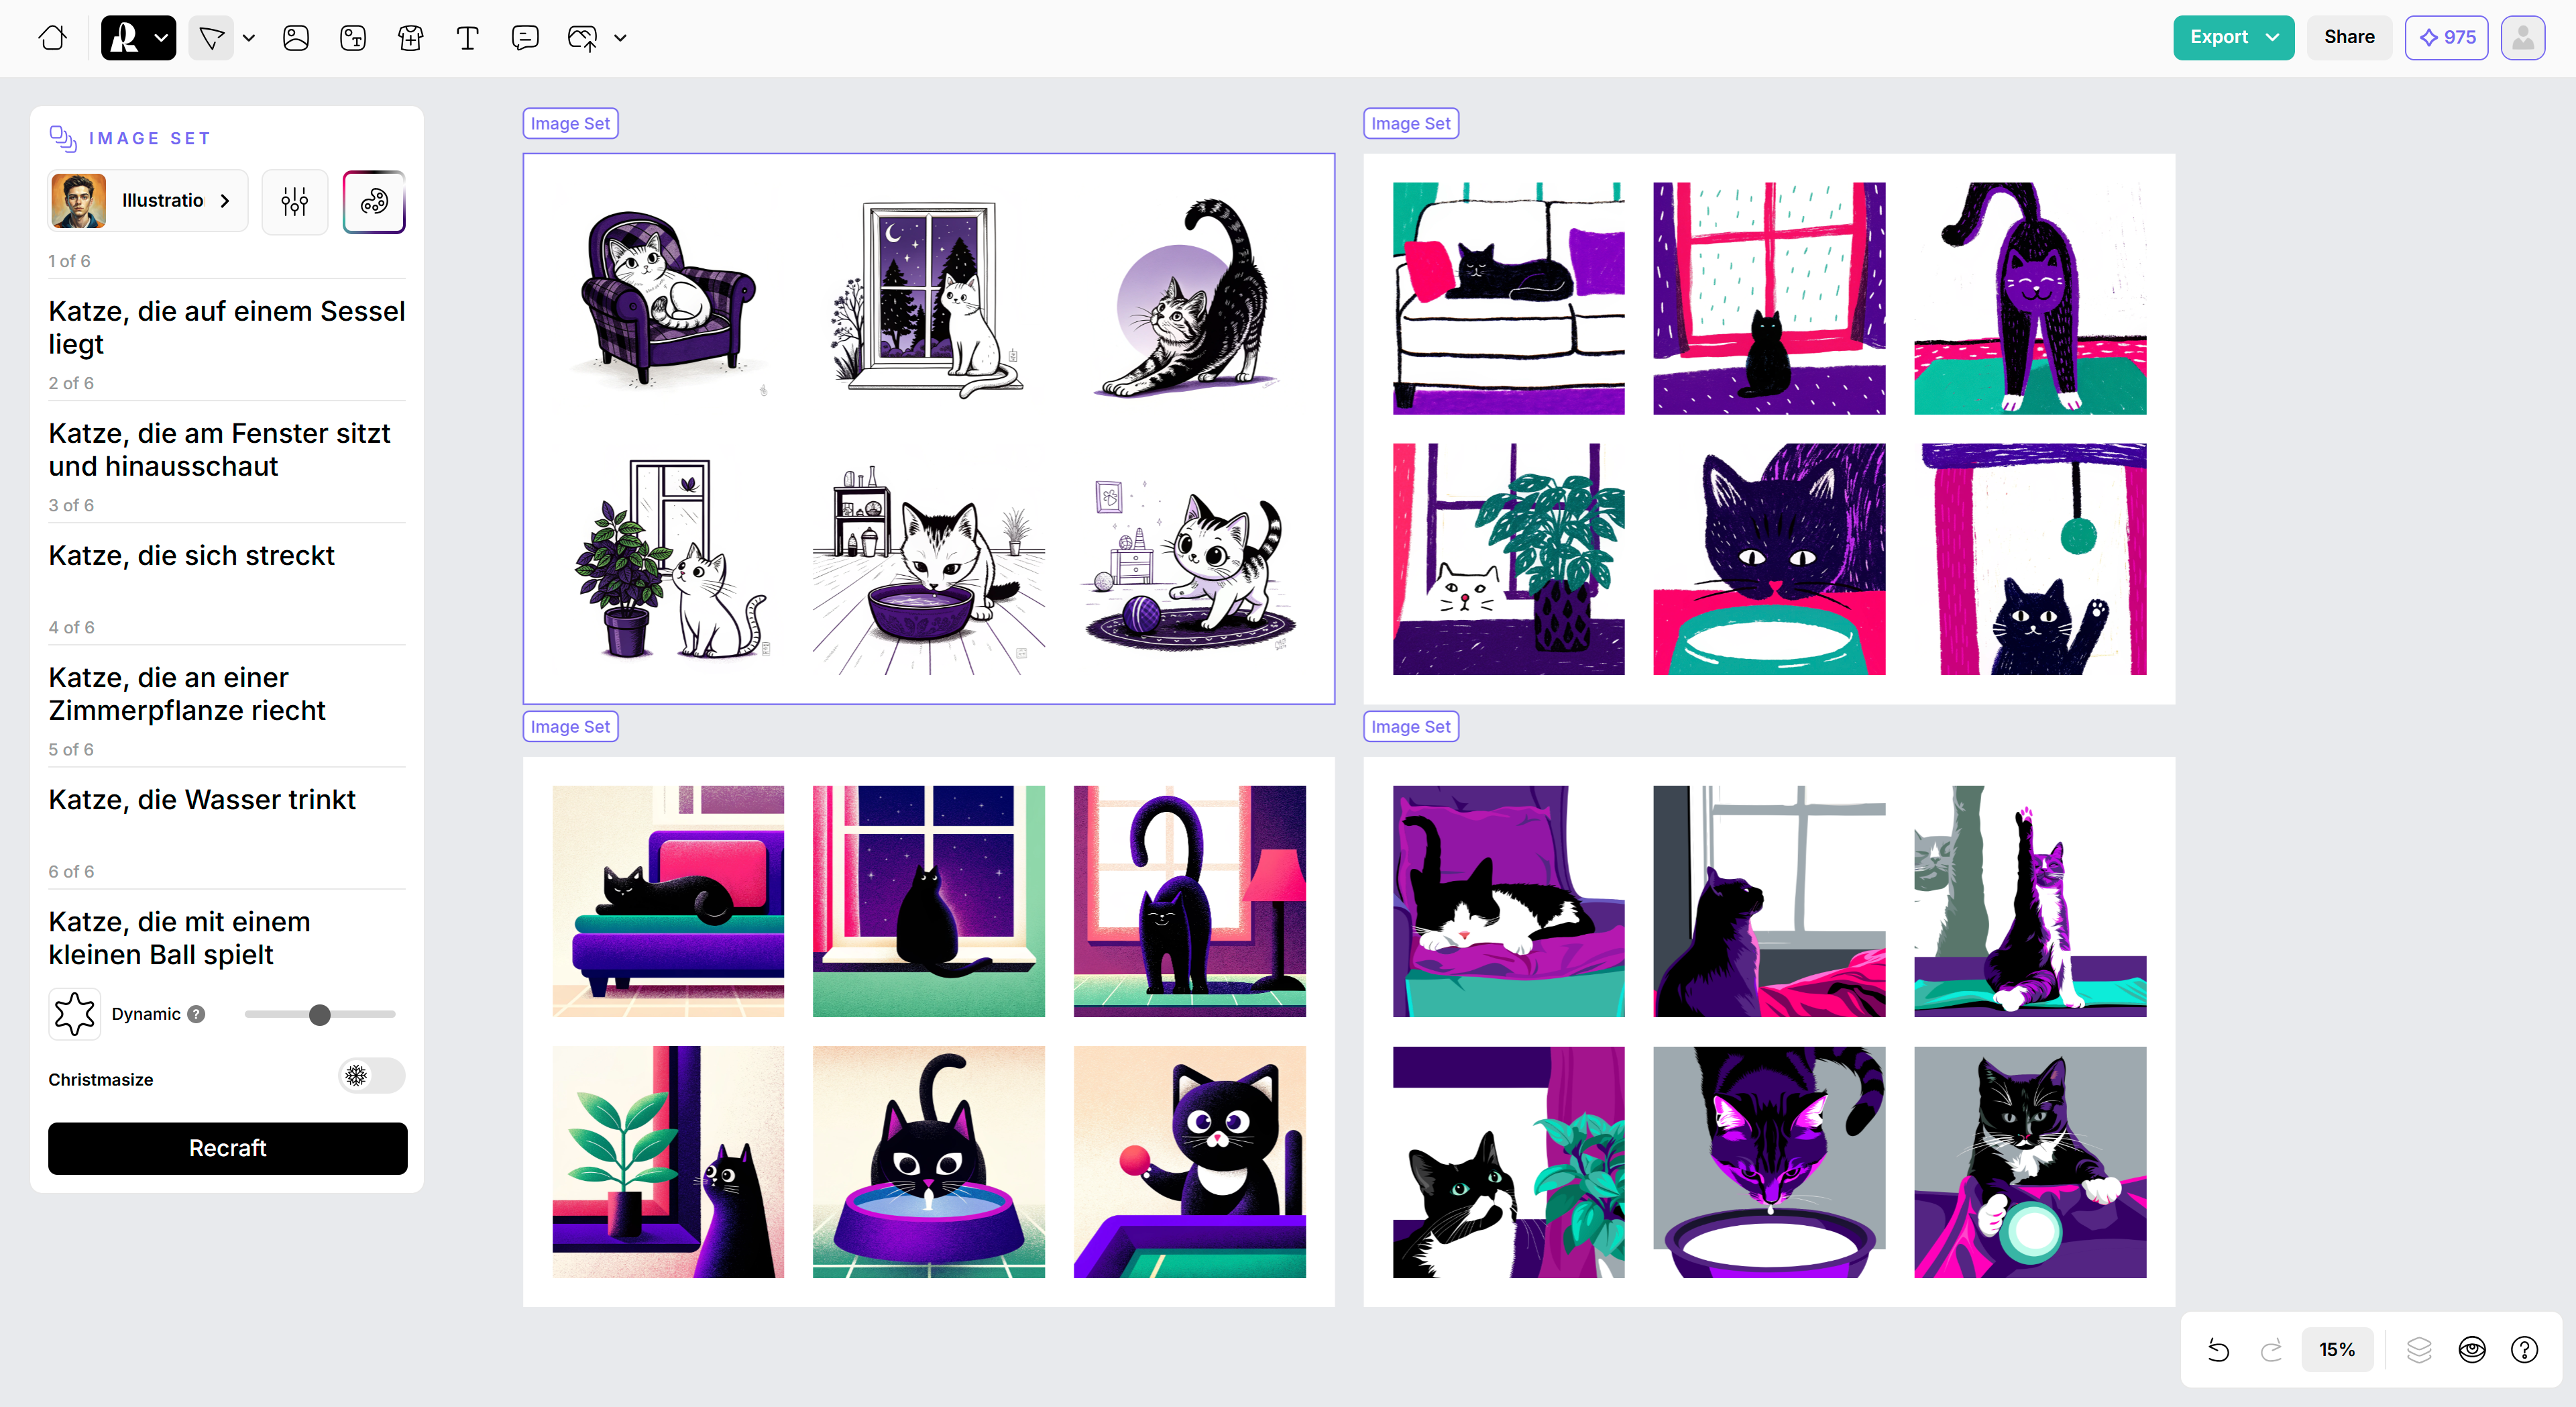This screenshot has height=1407, width=2576.
Task: Click the profile avatar at top right
Action: click(2523, 38)
